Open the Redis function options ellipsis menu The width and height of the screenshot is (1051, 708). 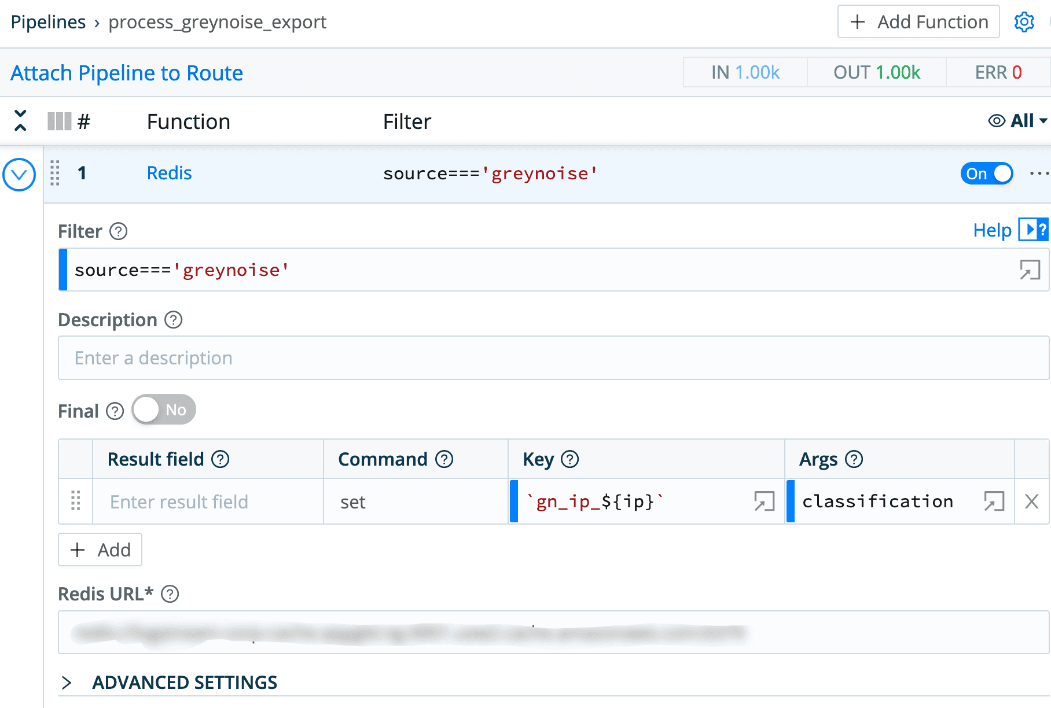1039,173
